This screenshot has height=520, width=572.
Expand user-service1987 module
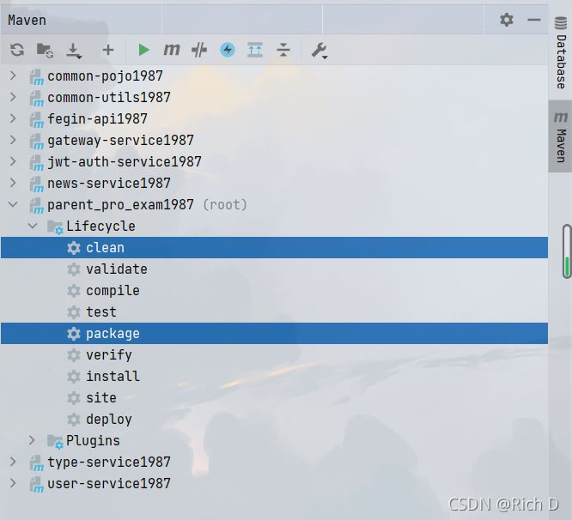13,483
